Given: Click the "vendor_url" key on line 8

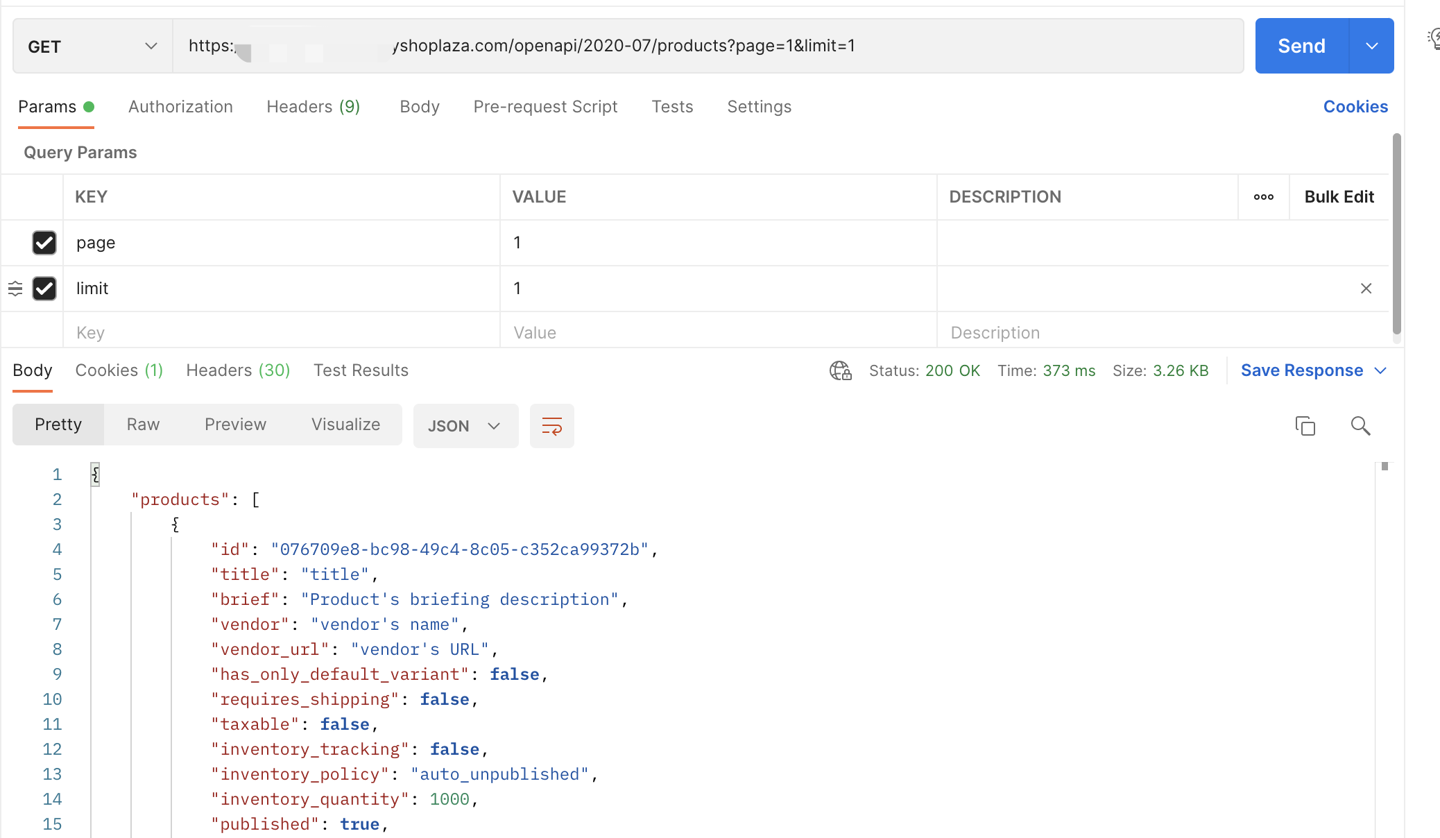Looking at the screenshot, I should pos(270,649).
